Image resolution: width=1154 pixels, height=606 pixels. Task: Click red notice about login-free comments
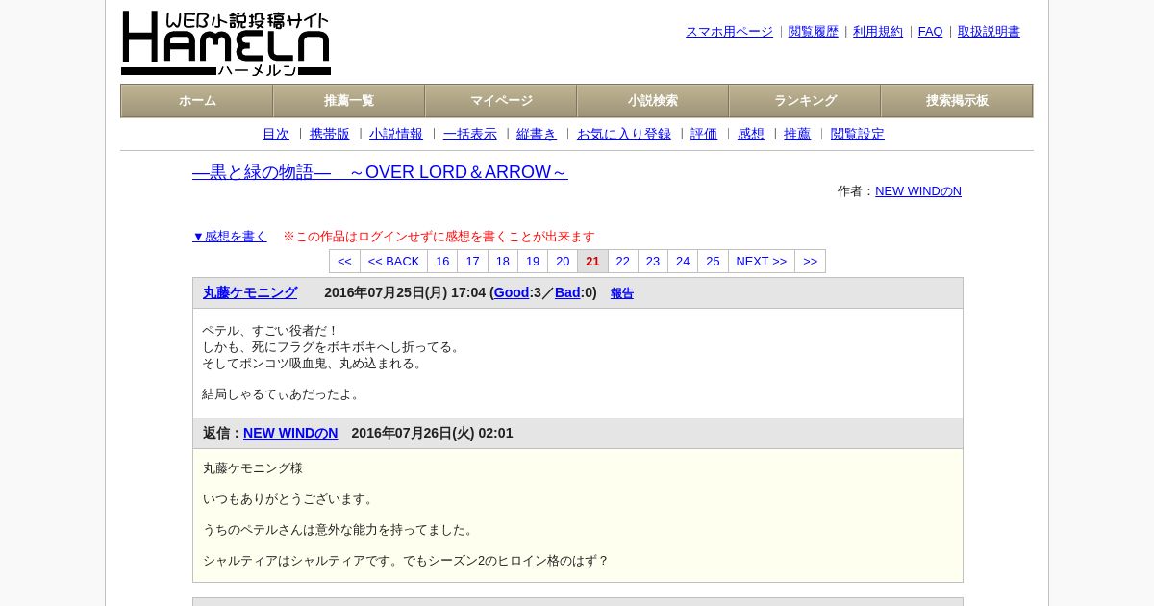click(x=439, y=237)
